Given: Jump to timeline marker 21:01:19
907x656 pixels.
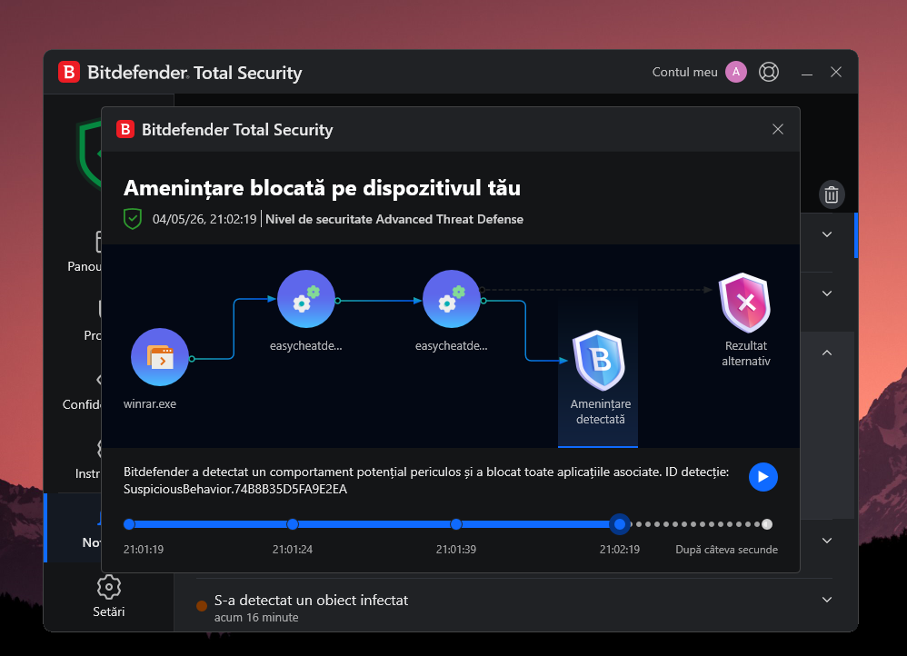Looking at the screenshot, I should click(129, 524).
